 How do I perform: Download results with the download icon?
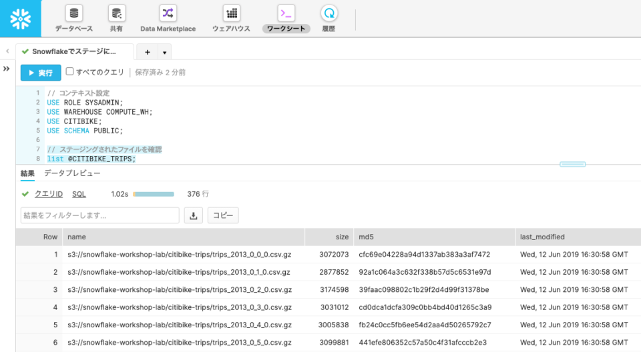click(x=194, y=215)
